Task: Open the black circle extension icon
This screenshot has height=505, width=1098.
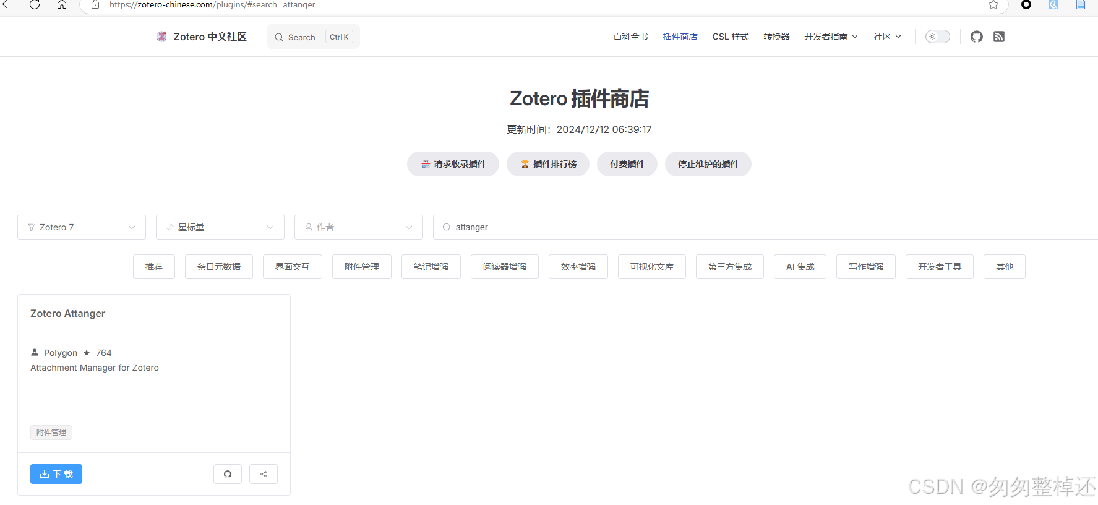Action: 1026,4
